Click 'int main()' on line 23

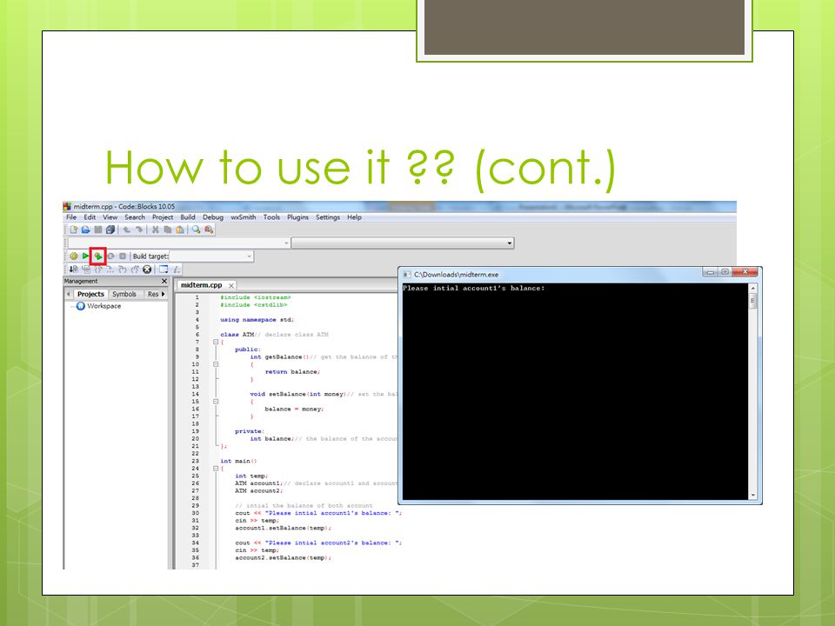(x=238, y=462)
